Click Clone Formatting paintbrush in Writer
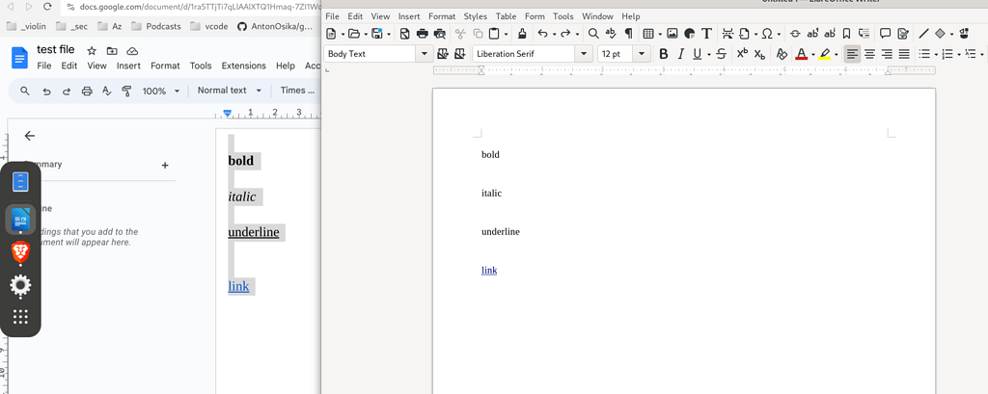 click(522, 34)
